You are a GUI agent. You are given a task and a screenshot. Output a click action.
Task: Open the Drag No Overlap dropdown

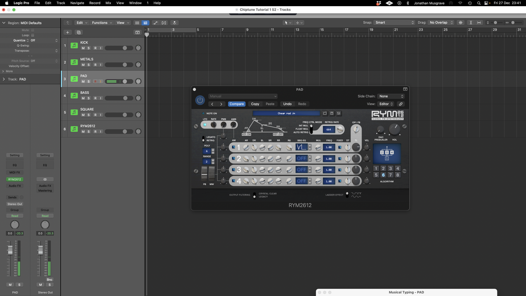pos(441,22)
